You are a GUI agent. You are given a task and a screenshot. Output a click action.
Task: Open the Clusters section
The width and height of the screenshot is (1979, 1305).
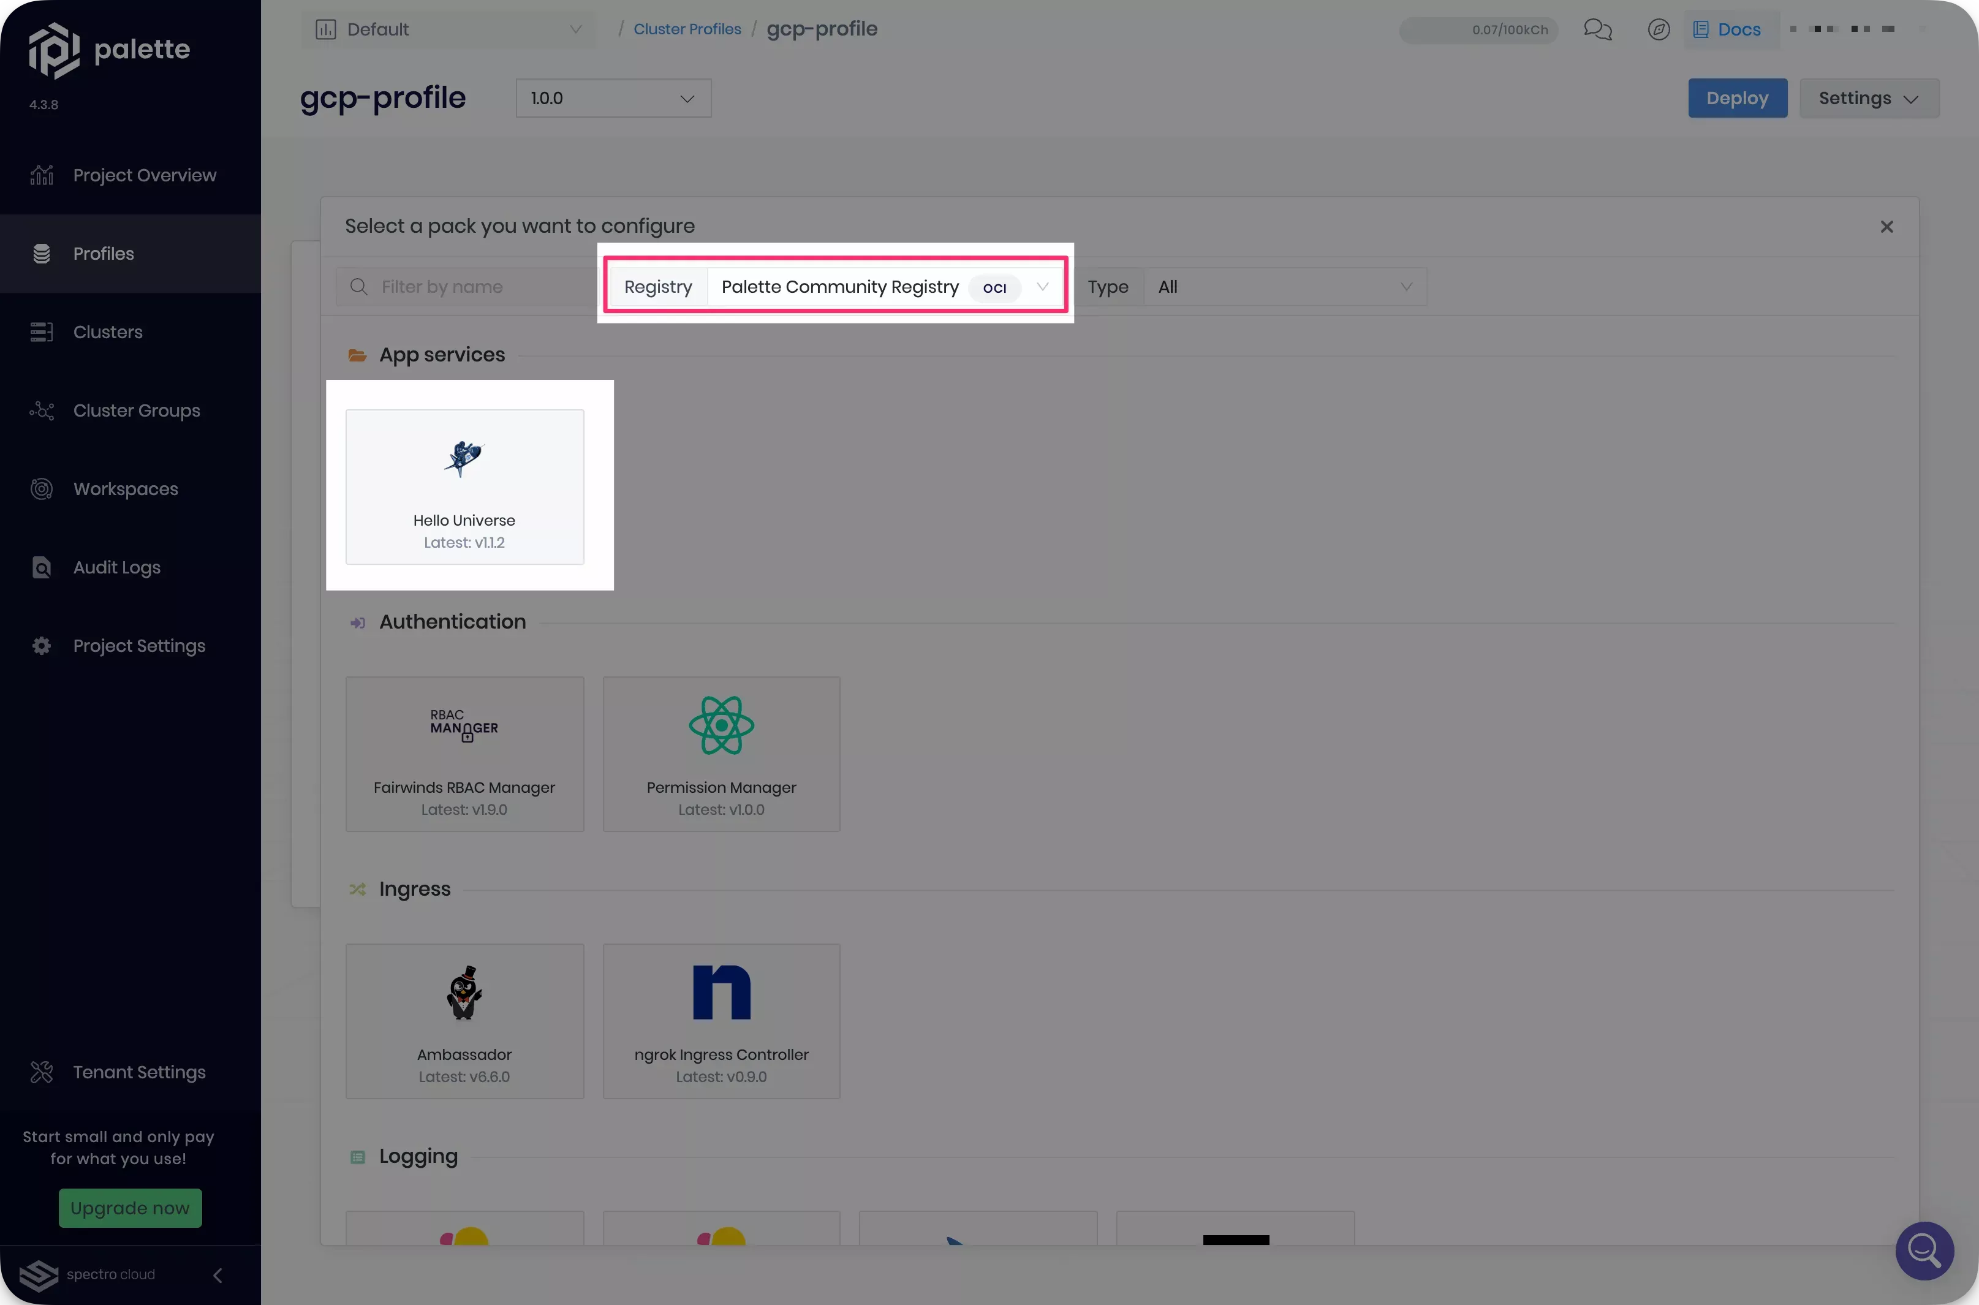point(131,332)
